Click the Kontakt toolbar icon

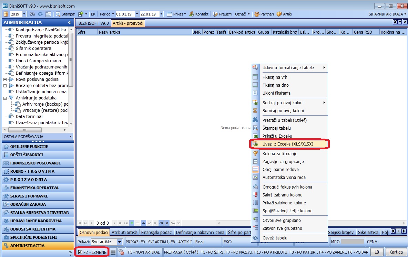pyautogui.click(x=192, y=14)
